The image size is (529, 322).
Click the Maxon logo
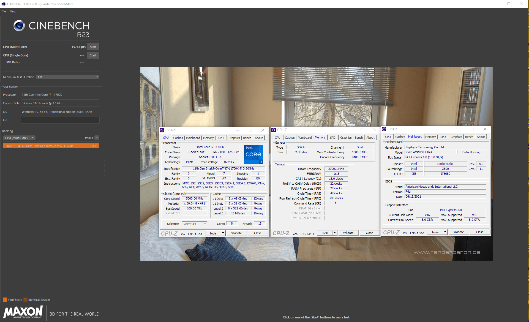pyautogui.click(x=23, y=312)
